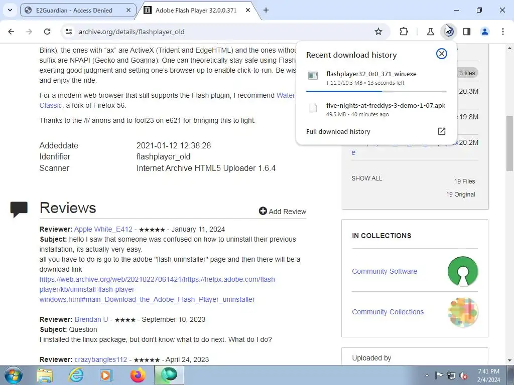Click the scrollbar down arrow

pyautogui.click(x=509, y=360)
